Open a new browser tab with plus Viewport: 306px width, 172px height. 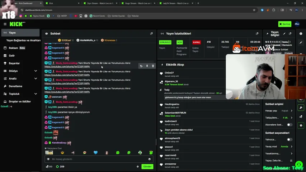[x=198, y=3]
